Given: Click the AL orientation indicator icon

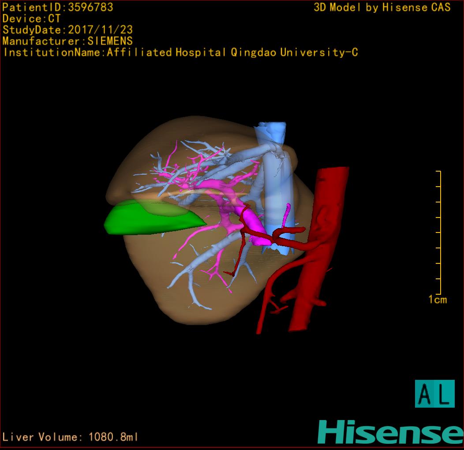Looking at the screenshot, I should [434, 394].
